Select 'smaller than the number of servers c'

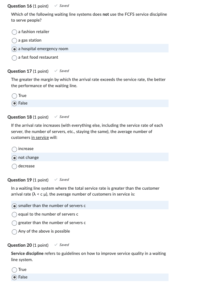(14, 205)
